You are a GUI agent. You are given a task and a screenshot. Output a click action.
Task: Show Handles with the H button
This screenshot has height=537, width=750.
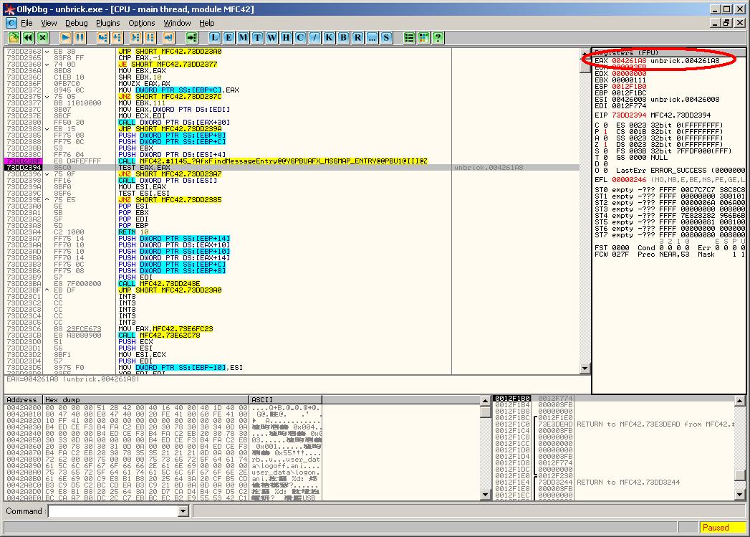tap(287, 37)
